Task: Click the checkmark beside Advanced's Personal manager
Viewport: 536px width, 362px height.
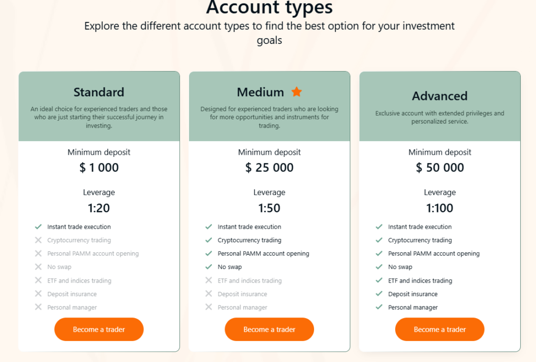Action: tap(379, 307)
